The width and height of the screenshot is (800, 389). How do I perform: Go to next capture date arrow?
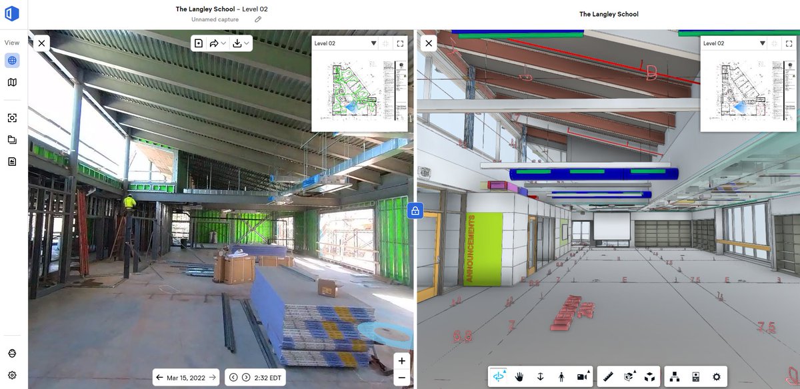click(213, 378)
